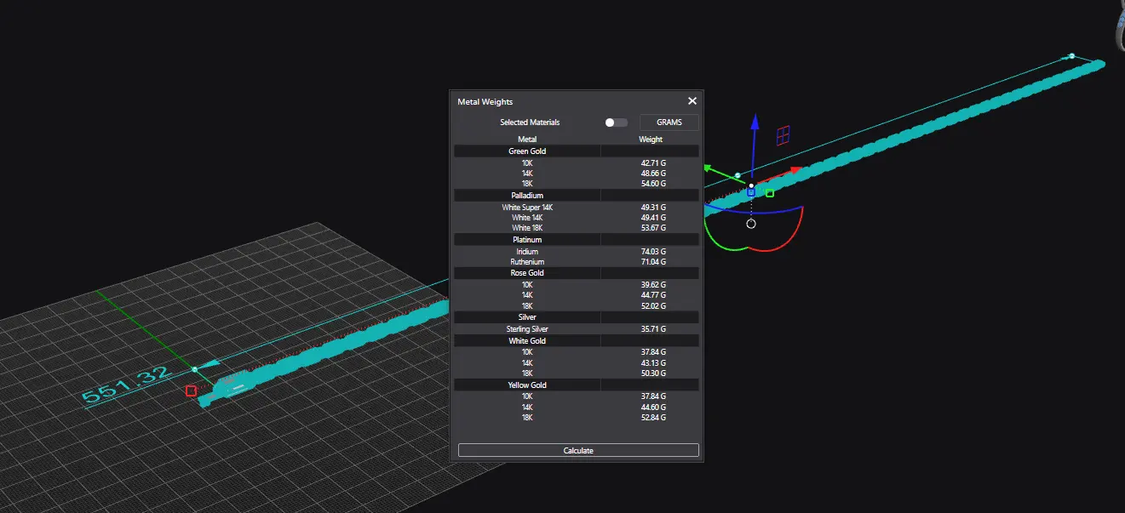Click the Green Gold 10K row label
Screen dimensions: 1125x513
pos(527,162)
